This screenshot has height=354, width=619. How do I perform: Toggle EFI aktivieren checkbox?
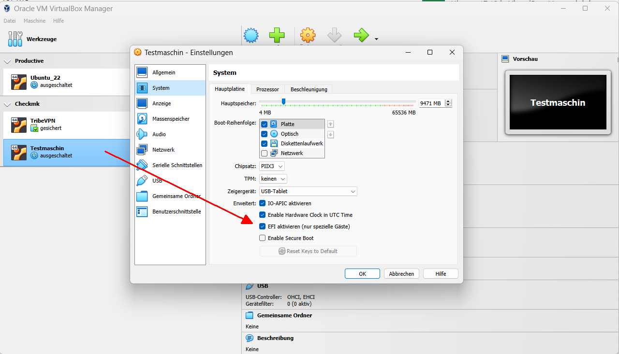263,227
